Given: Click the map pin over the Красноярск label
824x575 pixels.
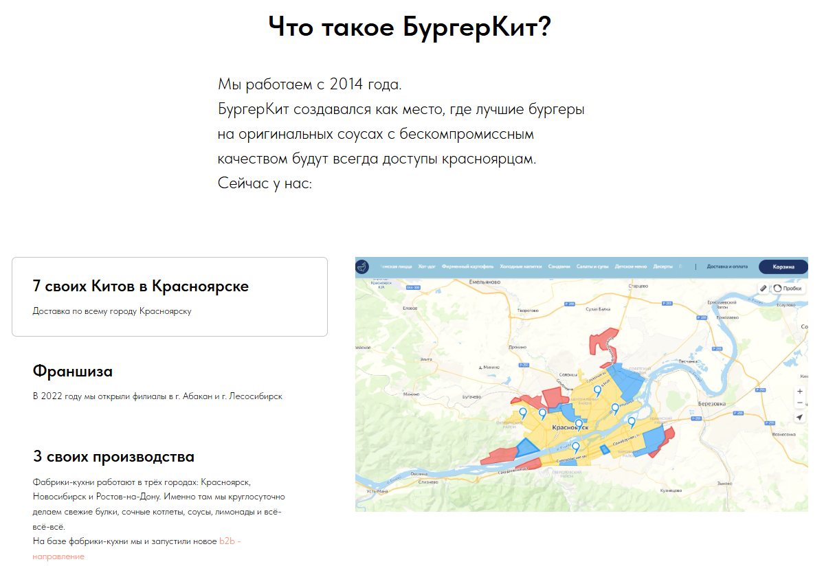Looking at the screenshot, I should (x=579, y=424).
